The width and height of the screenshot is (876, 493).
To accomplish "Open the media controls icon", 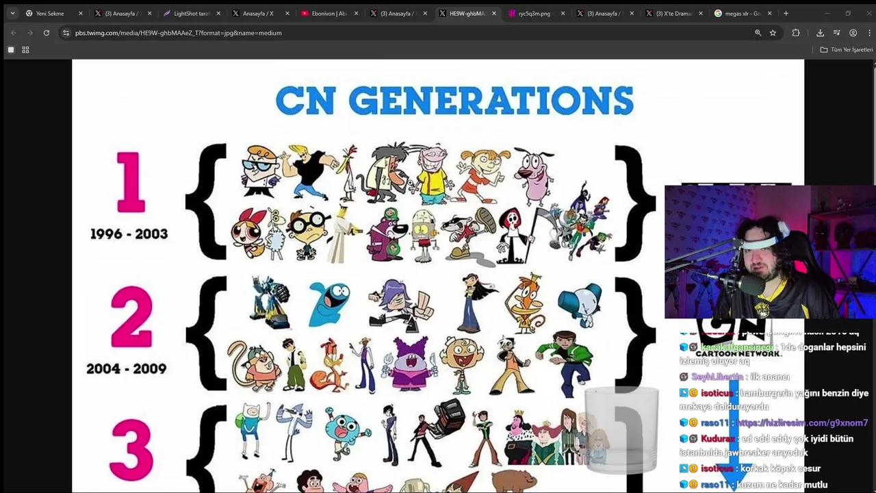I will [836, 33].
